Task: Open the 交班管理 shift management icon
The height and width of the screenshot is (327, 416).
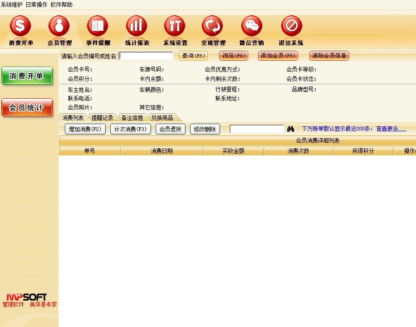Action: click(213, 27)
